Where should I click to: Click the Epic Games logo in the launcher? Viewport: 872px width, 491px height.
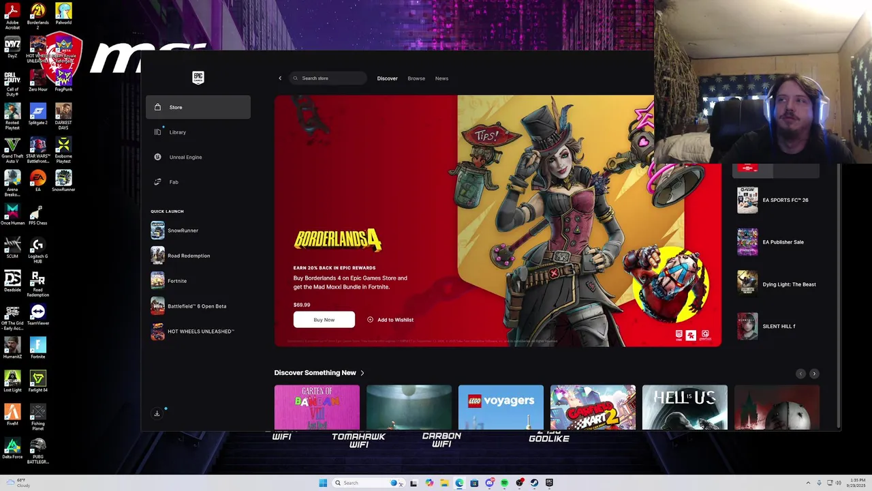[x=198, y=78]
